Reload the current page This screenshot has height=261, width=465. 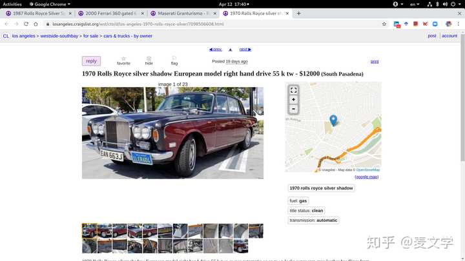point(26,24)
